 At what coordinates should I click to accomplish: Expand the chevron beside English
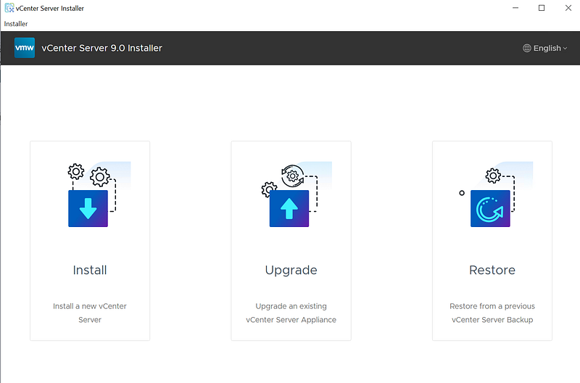pos(565,49)
